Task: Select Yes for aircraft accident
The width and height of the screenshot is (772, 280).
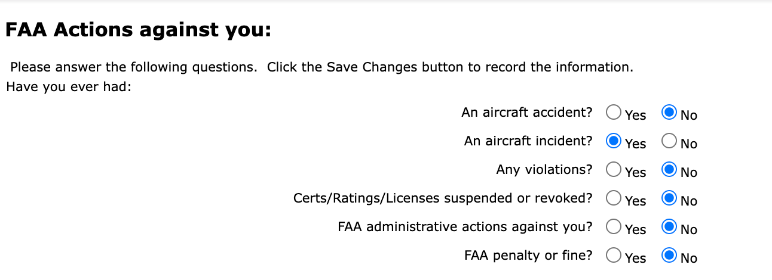Action: coord(613,112)
